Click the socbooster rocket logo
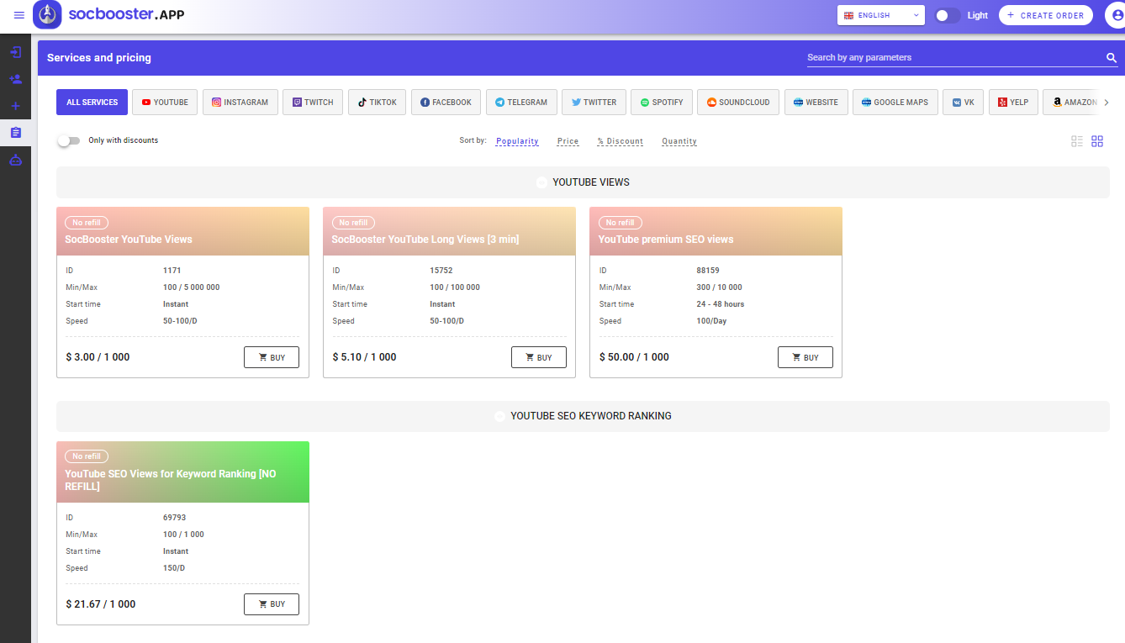The width and height of the screenshot is (1125, 643). (x=48, y=14)
